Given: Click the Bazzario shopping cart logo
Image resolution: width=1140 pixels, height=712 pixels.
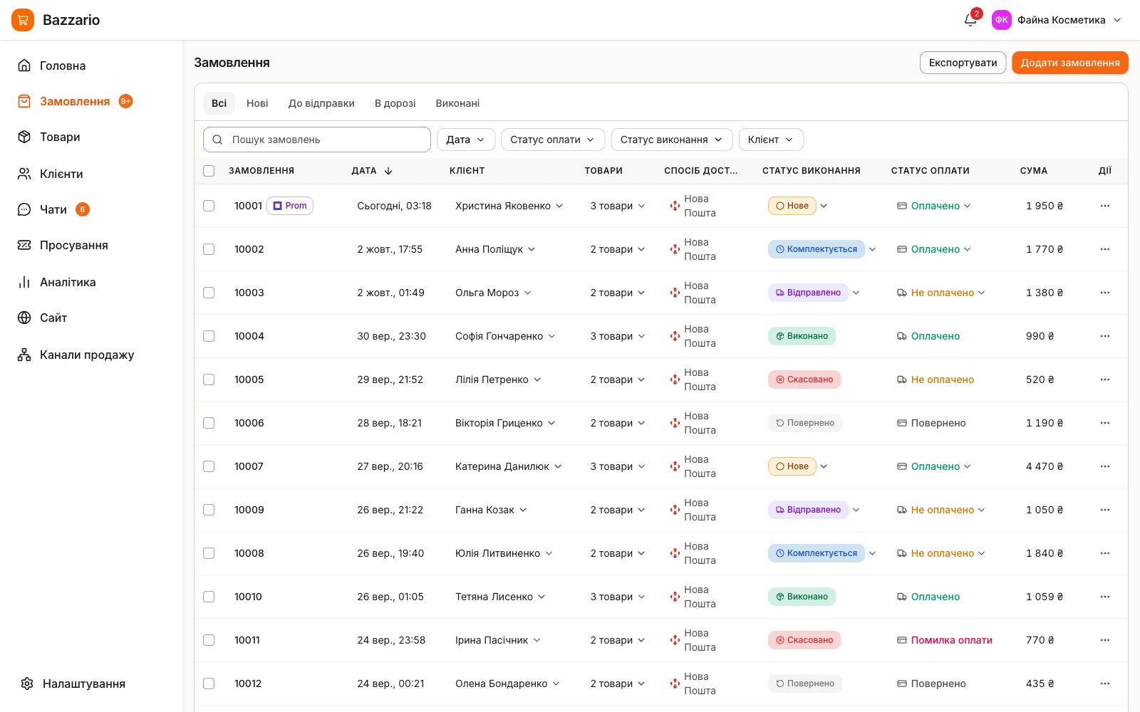Looking at the screenshot, I should tap(23, 20).
